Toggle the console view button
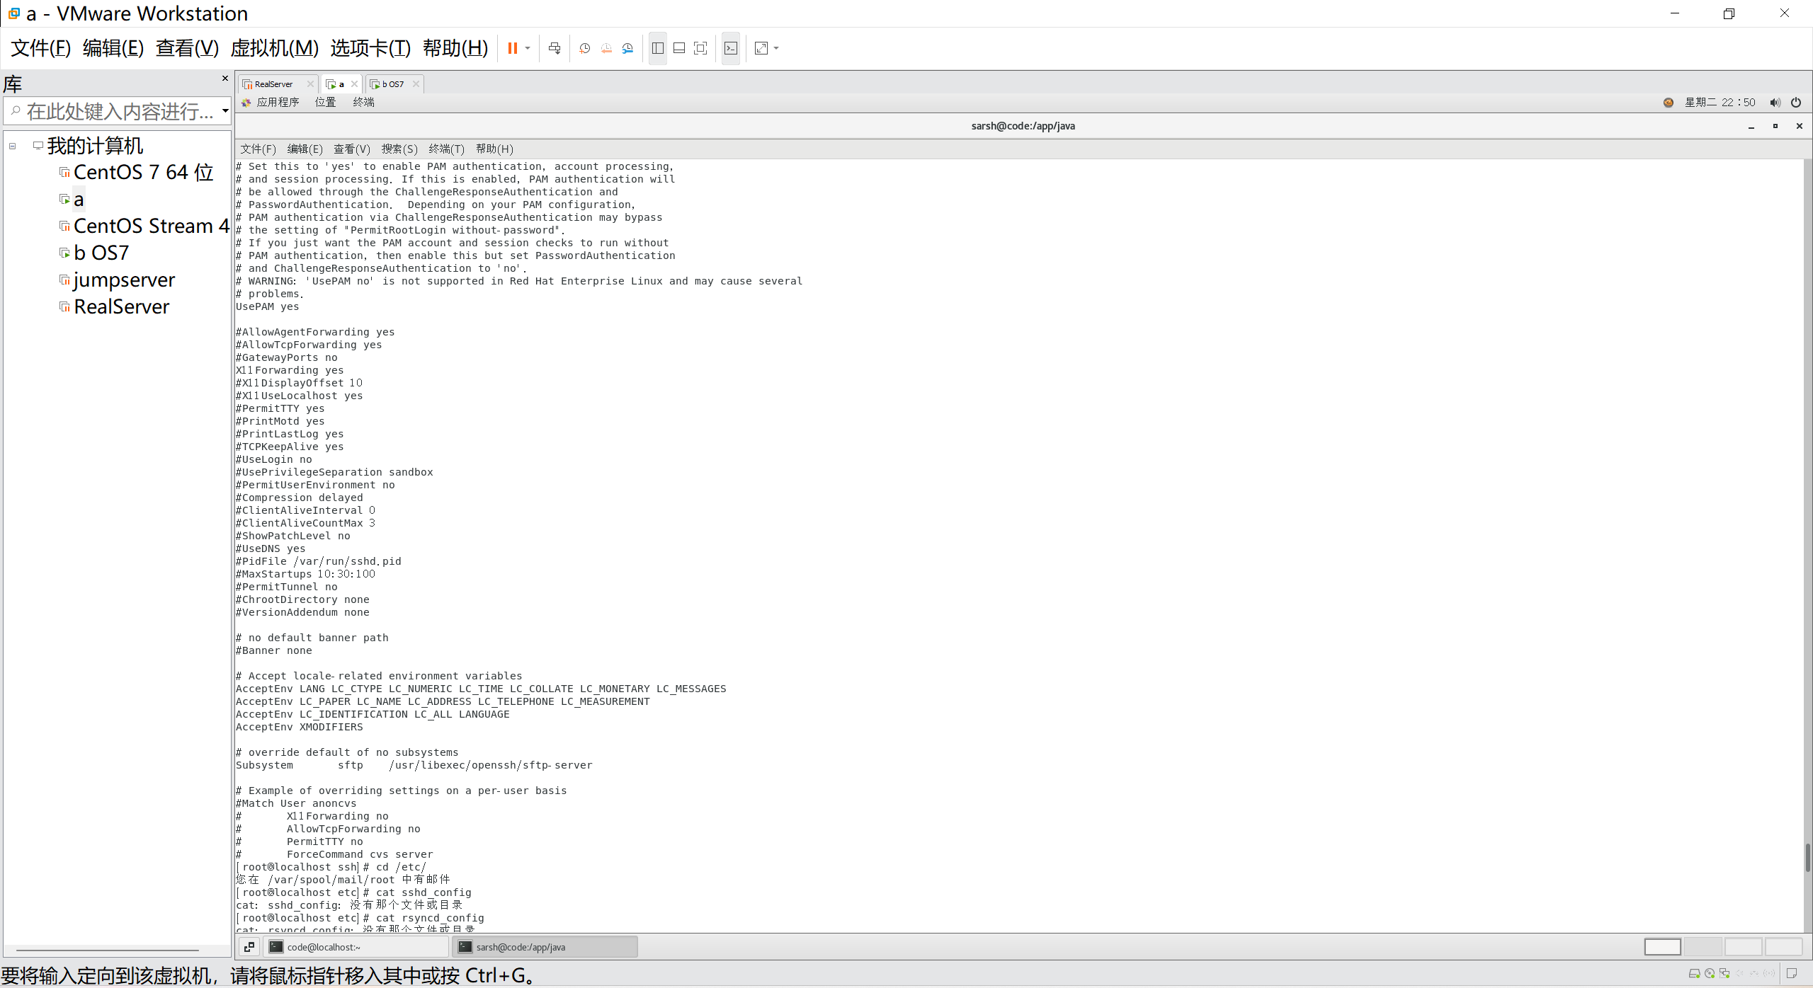1813x988 pixels. [x=731, y=48]
